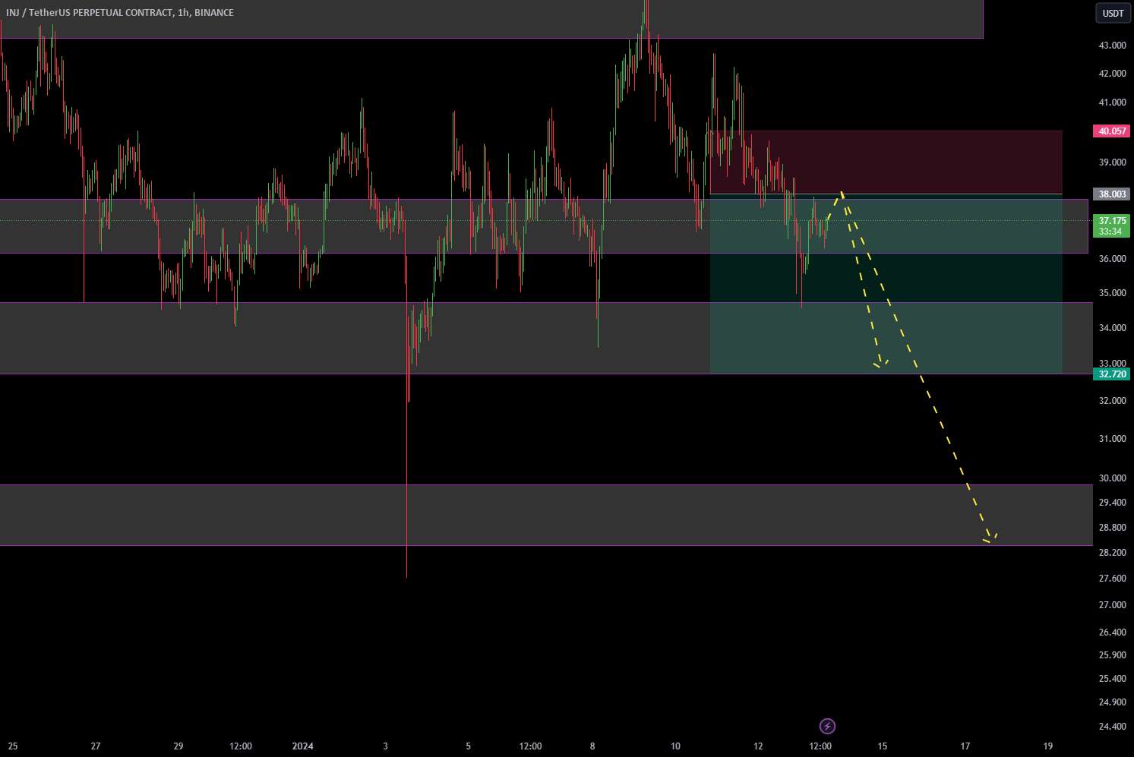Click the green 37.175 current price label
This screenshot has height=757, width=1134.
[x=1112, y=221]
